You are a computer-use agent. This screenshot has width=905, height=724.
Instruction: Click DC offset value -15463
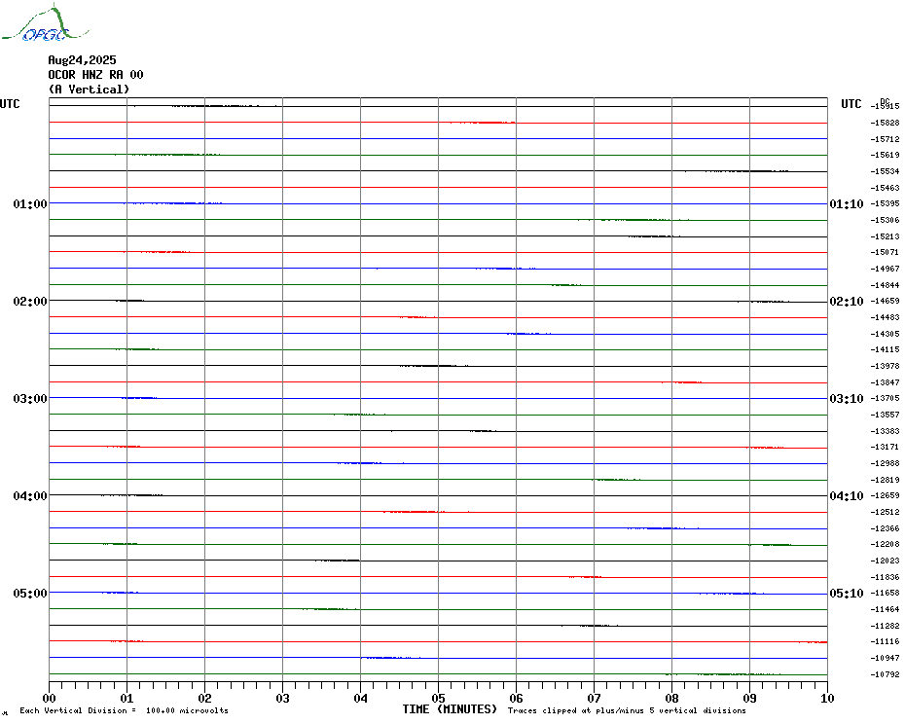coord(885,188)
